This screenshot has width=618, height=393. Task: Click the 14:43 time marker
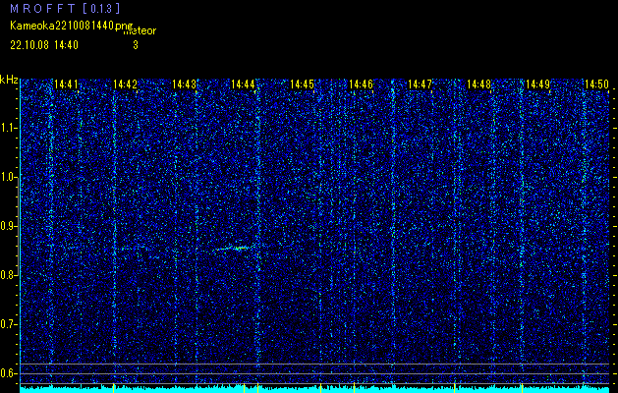coord(184,84)
